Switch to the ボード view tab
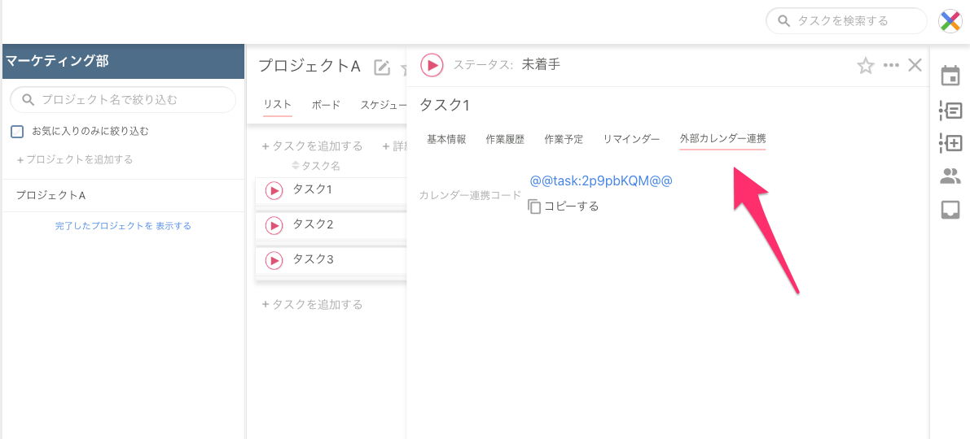Screen dimensions: 970x439 point(326,104)
